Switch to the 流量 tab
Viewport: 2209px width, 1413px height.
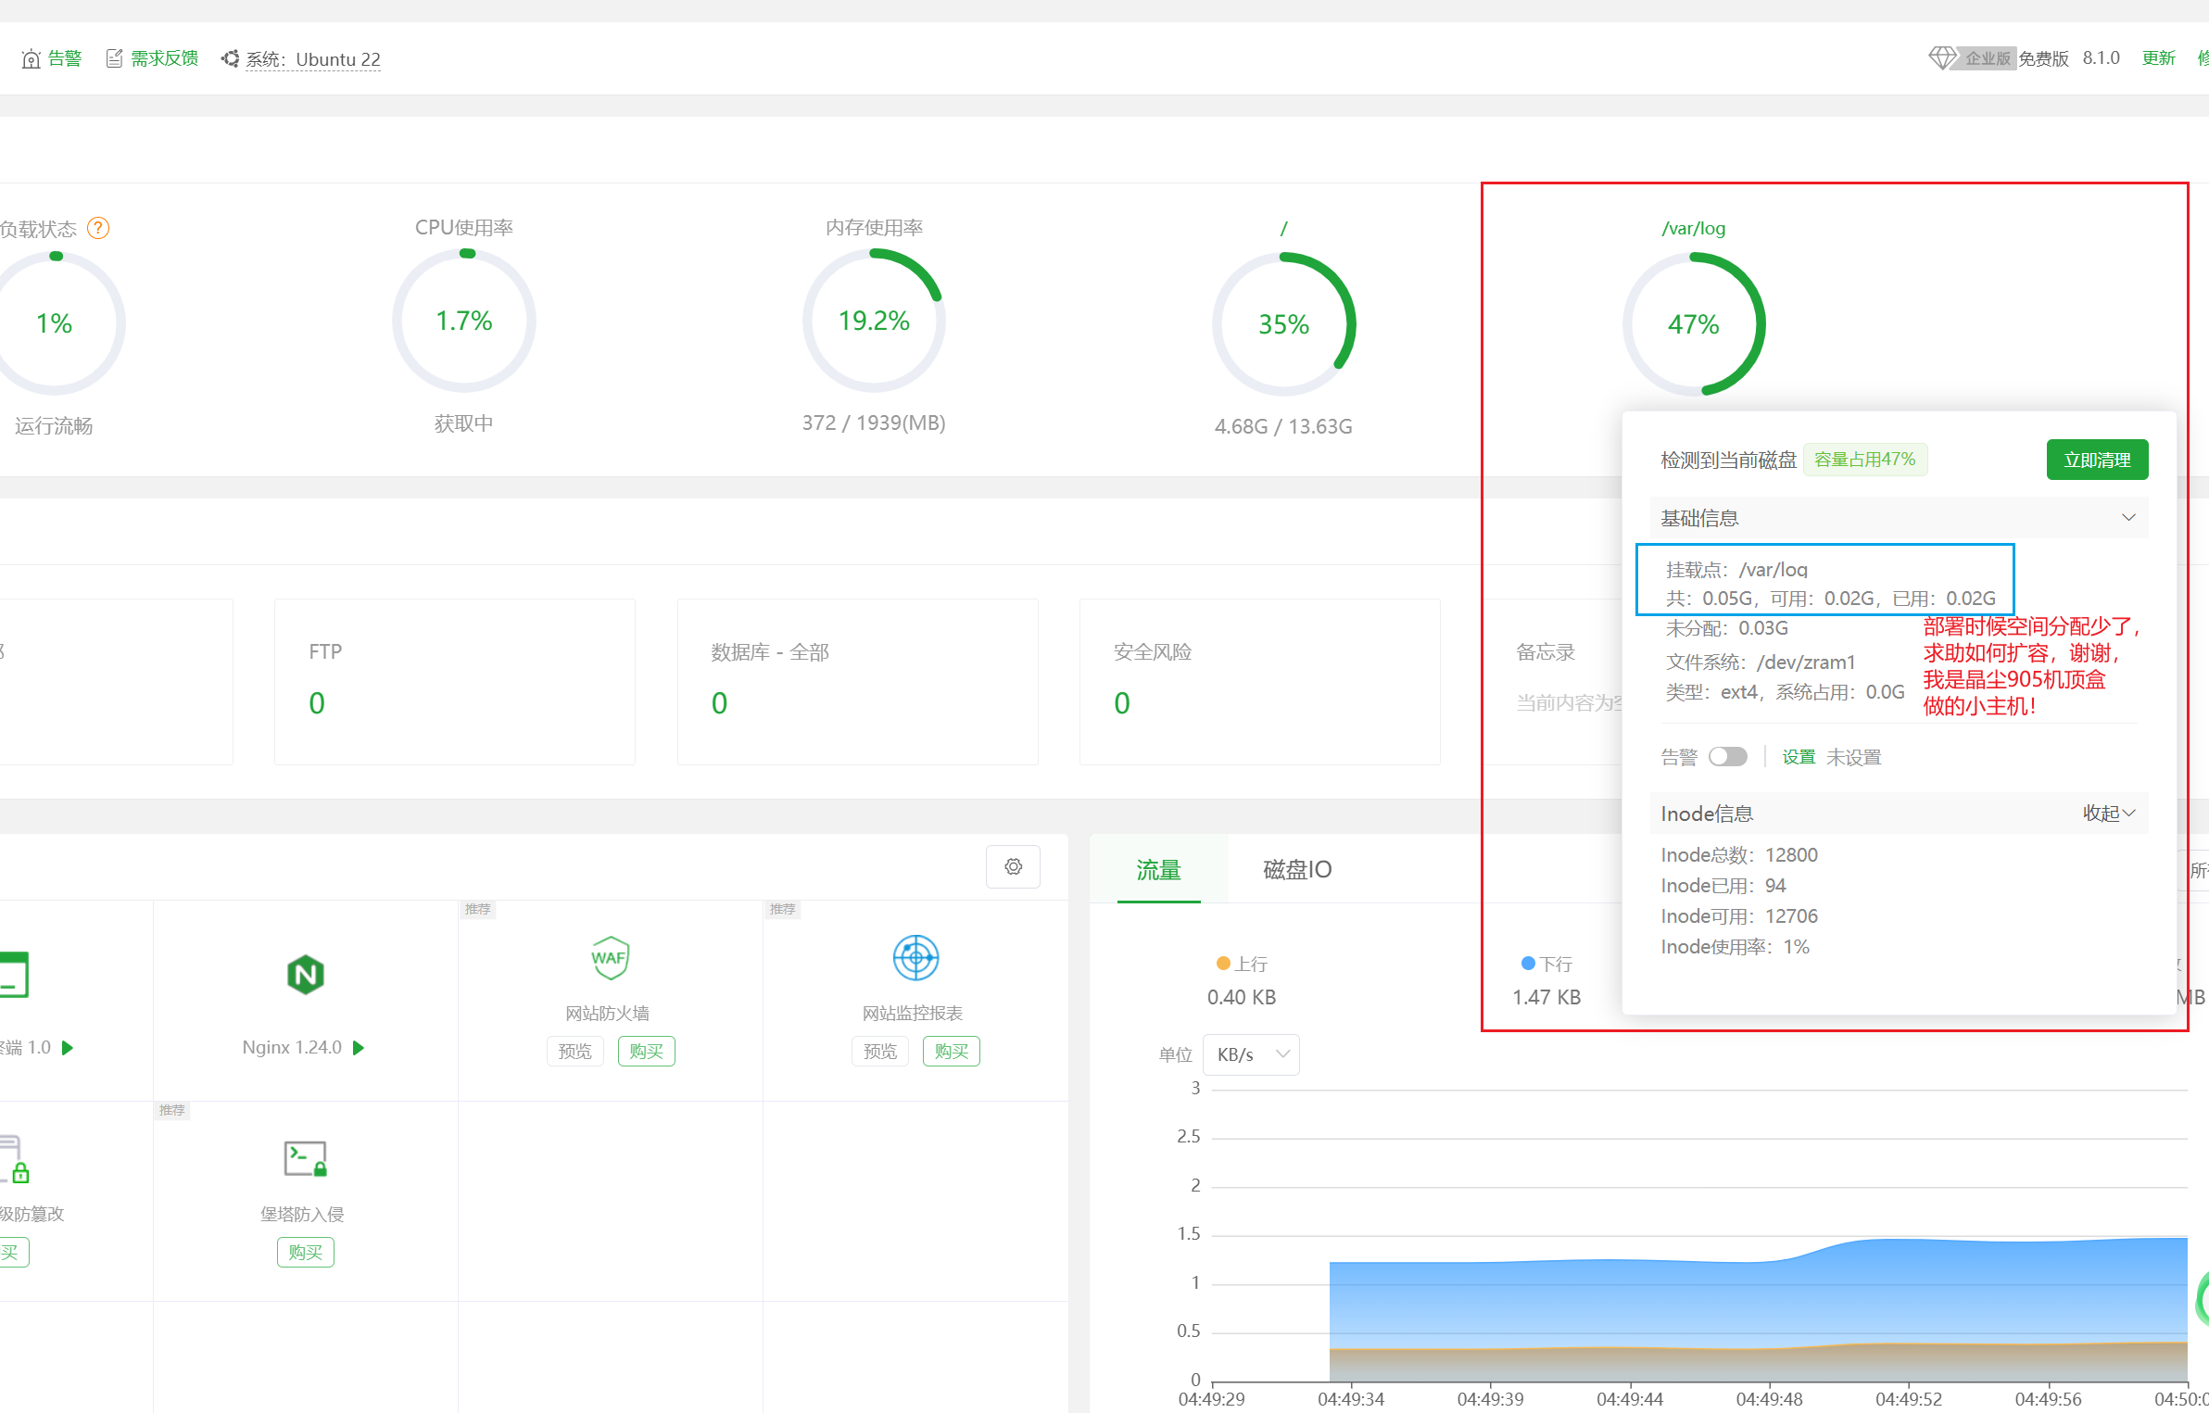[1158, 869]
